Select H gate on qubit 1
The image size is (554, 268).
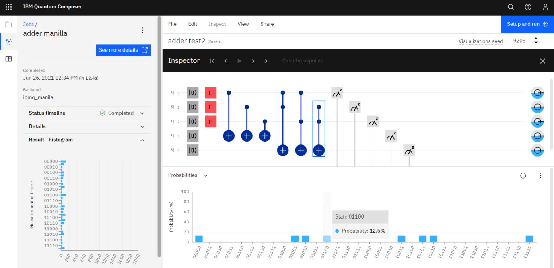pos(210,107)
